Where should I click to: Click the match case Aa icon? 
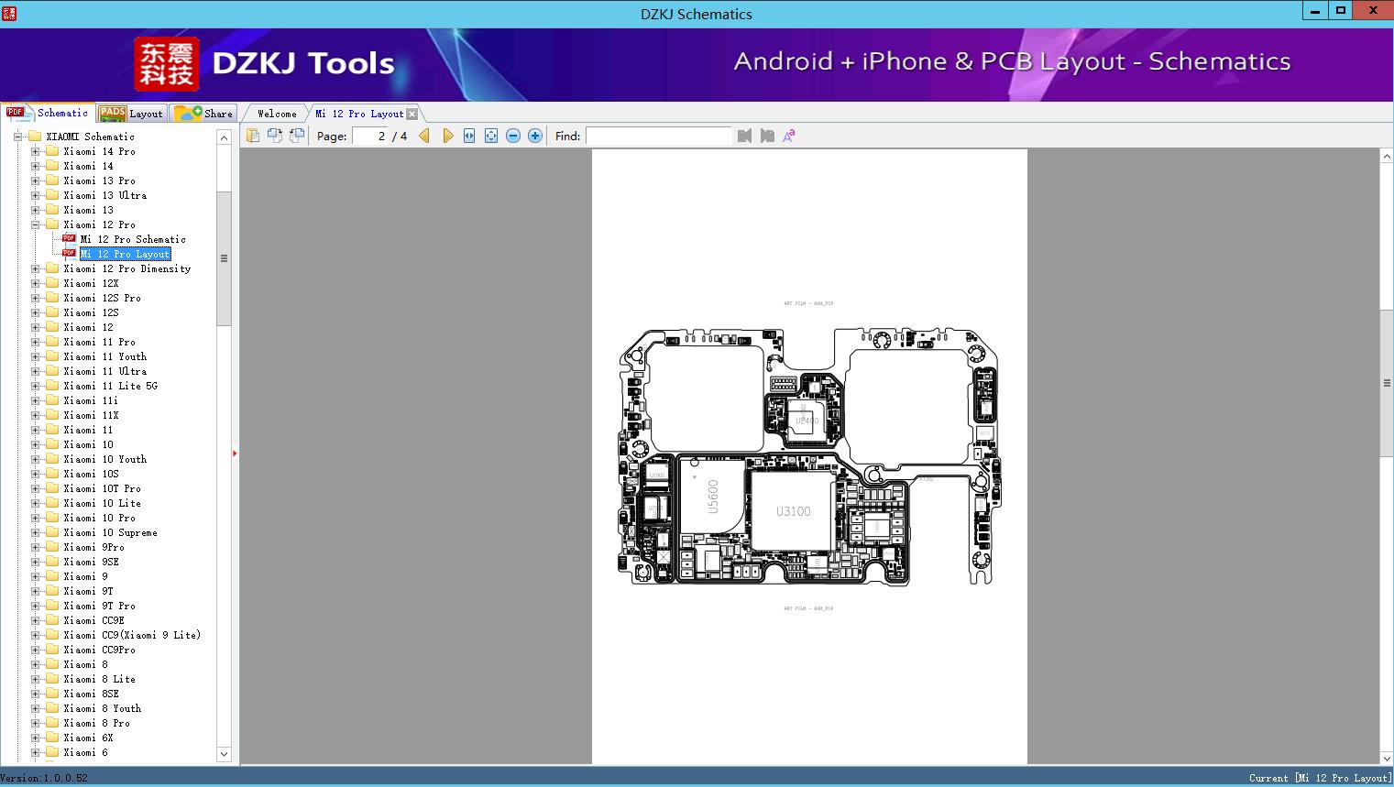789,136
